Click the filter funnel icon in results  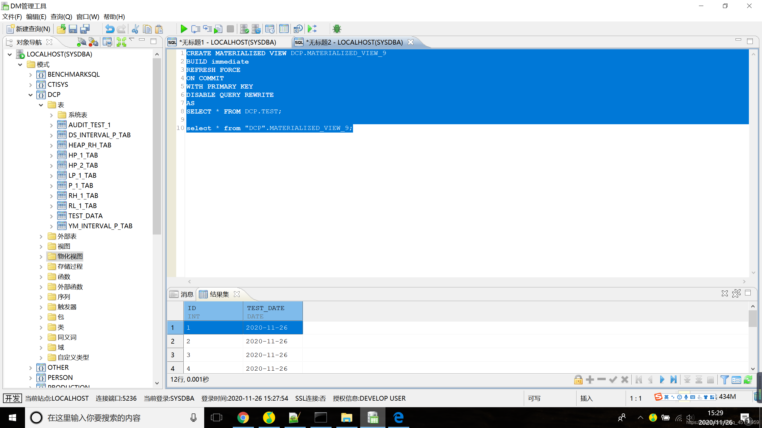tap(724, 380)
